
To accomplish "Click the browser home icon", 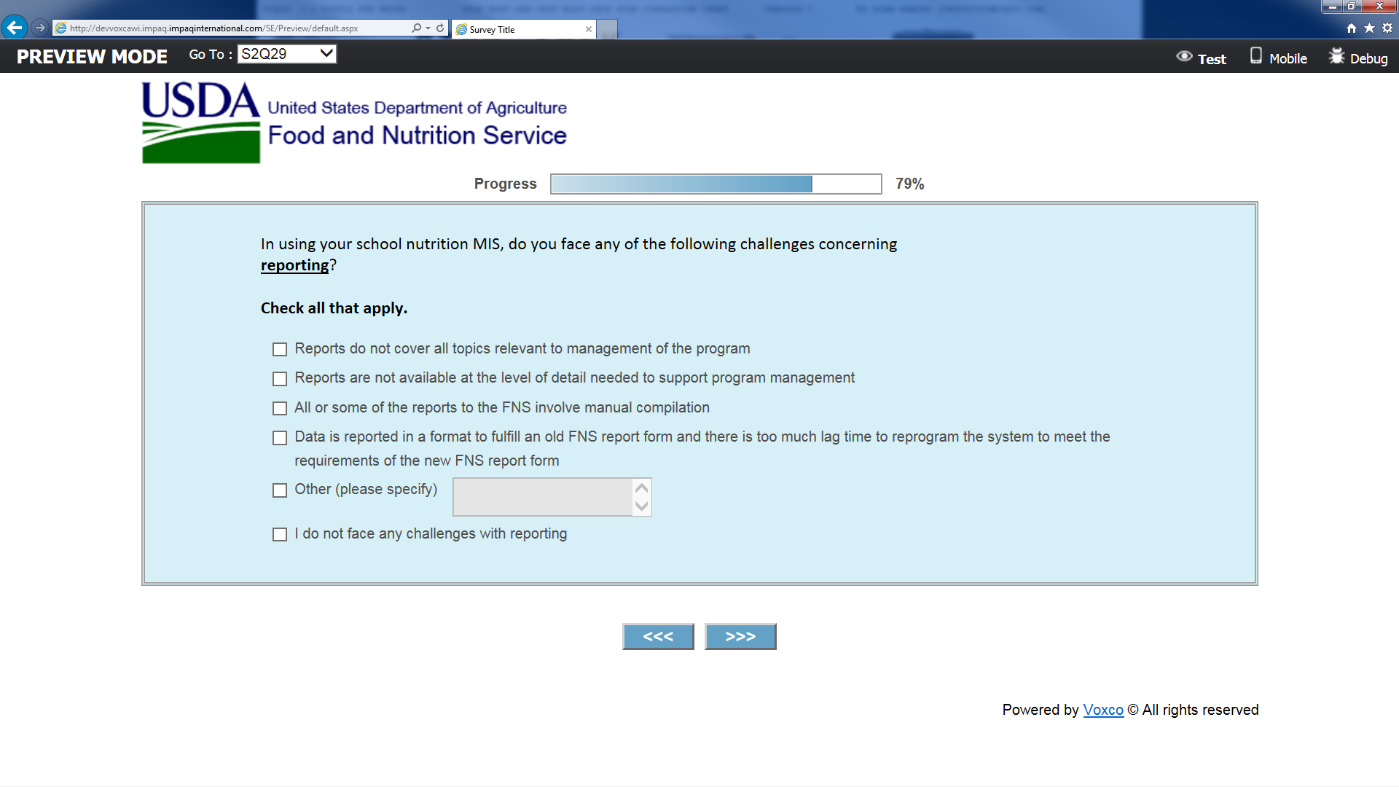I will (1352, 28).
